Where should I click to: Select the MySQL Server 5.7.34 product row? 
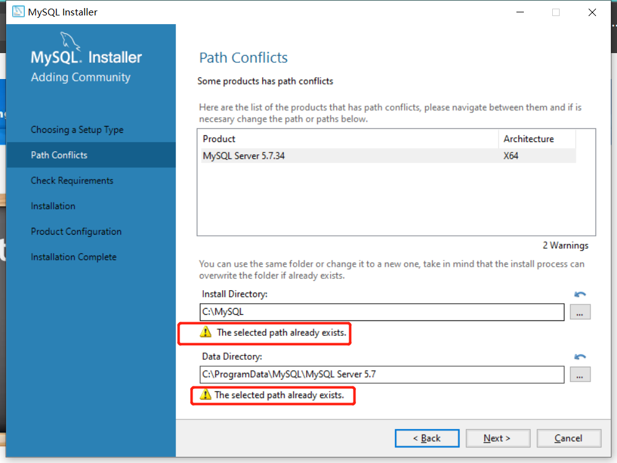(x=388, y=156)
